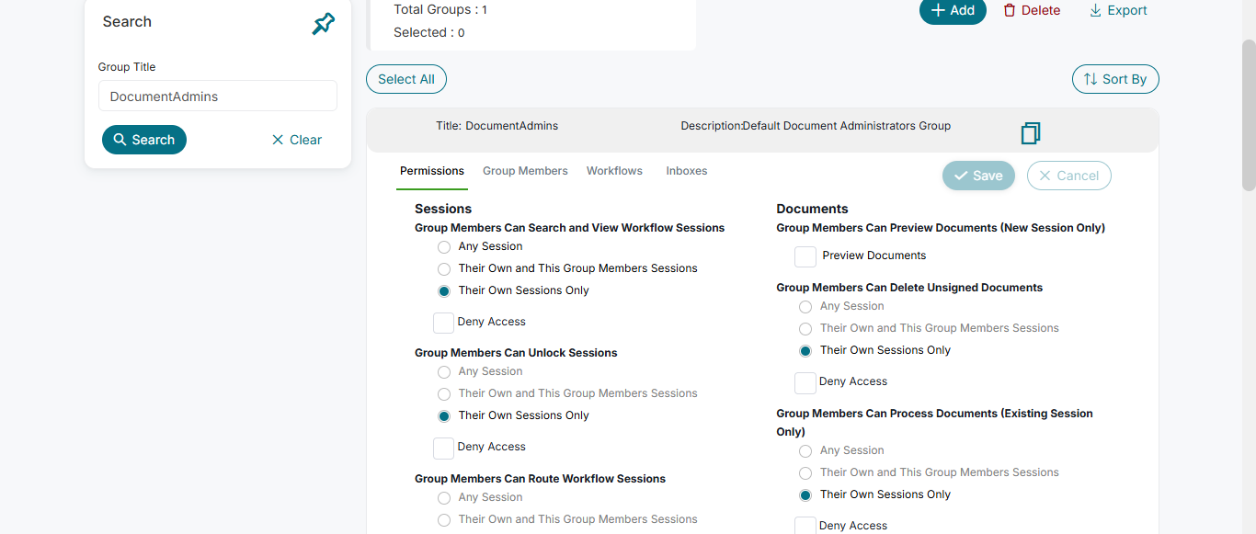Image resolution: width=1256 pixels, height=534 pixels.
Task: Check Deny Access under Unlock Sessions
Action: (x=443, y=448)
